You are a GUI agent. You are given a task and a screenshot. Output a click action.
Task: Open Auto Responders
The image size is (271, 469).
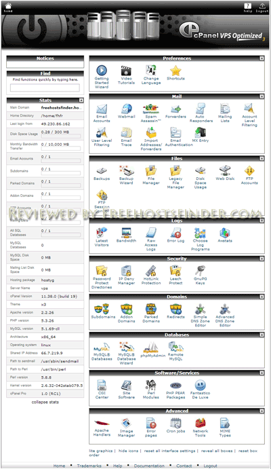[x=201, y=113]
